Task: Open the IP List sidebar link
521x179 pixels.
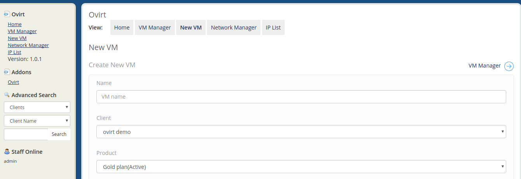Action: (x=14, y=52)
